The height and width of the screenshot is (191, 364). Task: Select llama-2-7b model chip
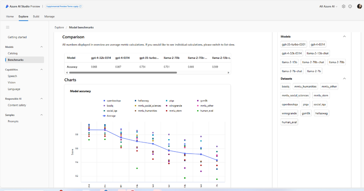pyautogui.click(x=314, y=71)
